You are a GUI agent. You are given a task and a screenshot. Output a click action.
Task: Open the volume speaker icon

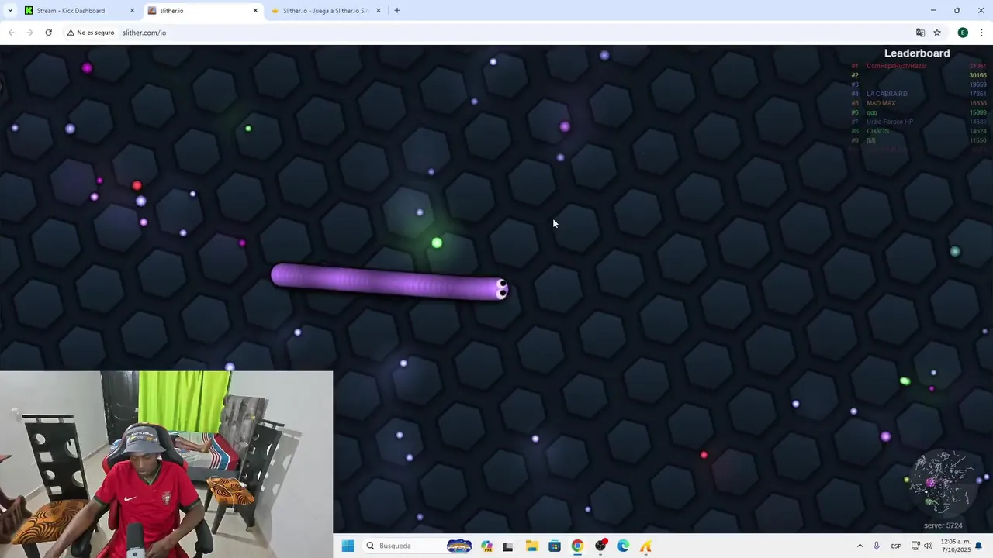(x=929, y=546)
